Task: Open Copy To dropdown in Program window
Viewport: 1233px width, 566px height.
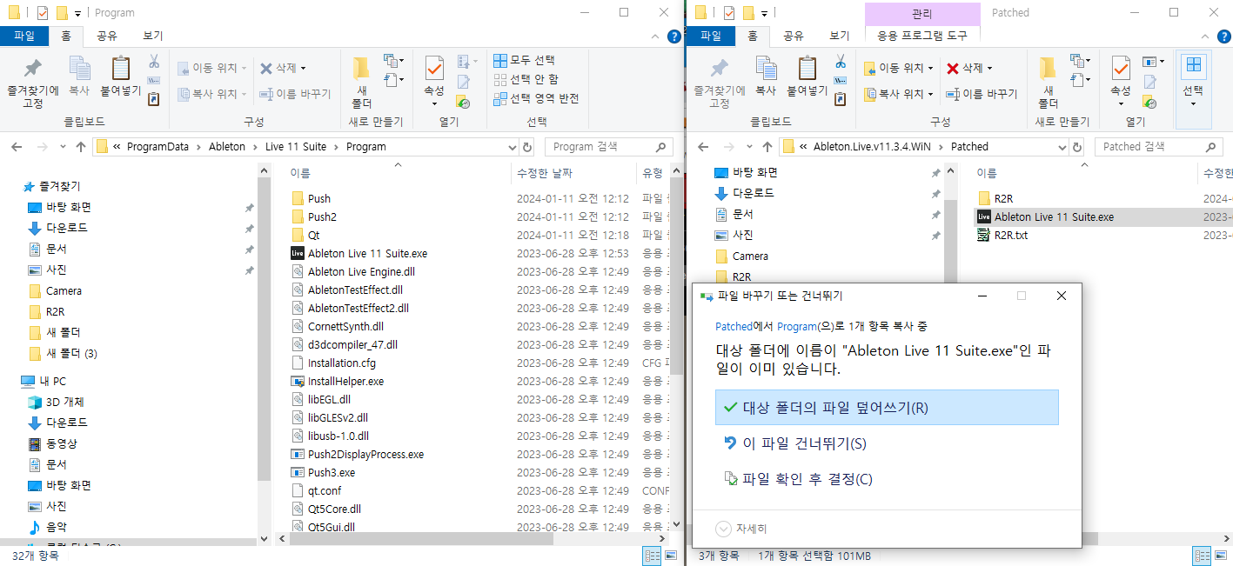Action: click(211, 94)
